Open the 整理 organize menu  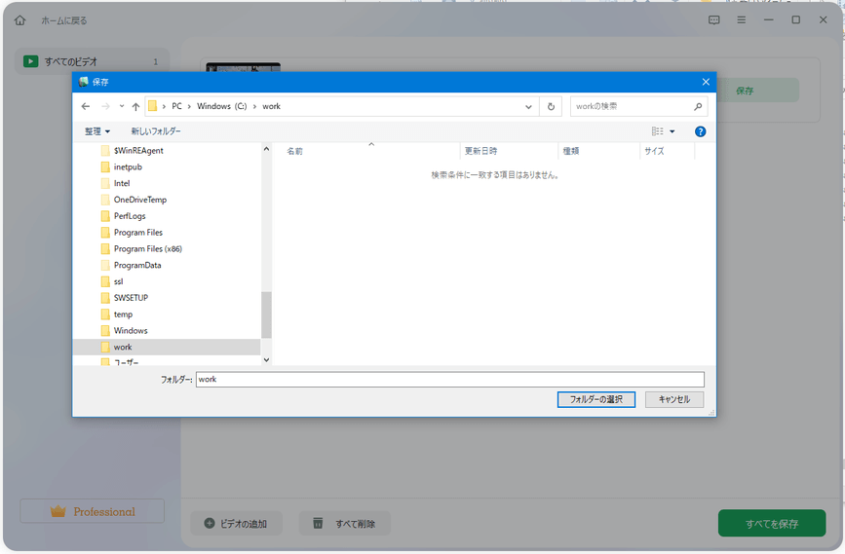pos(97,131)
